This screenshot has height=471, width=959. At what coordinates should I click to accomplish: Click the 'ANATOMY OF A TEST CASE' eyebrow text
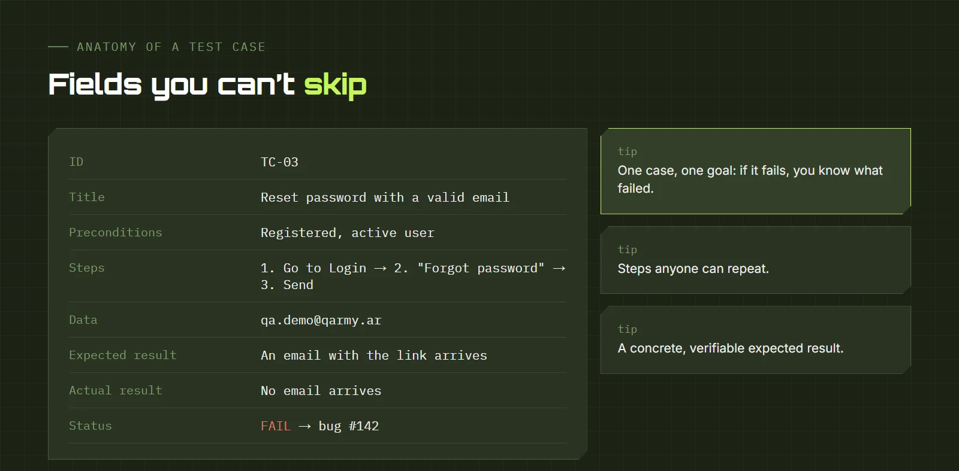coord(171,47)
